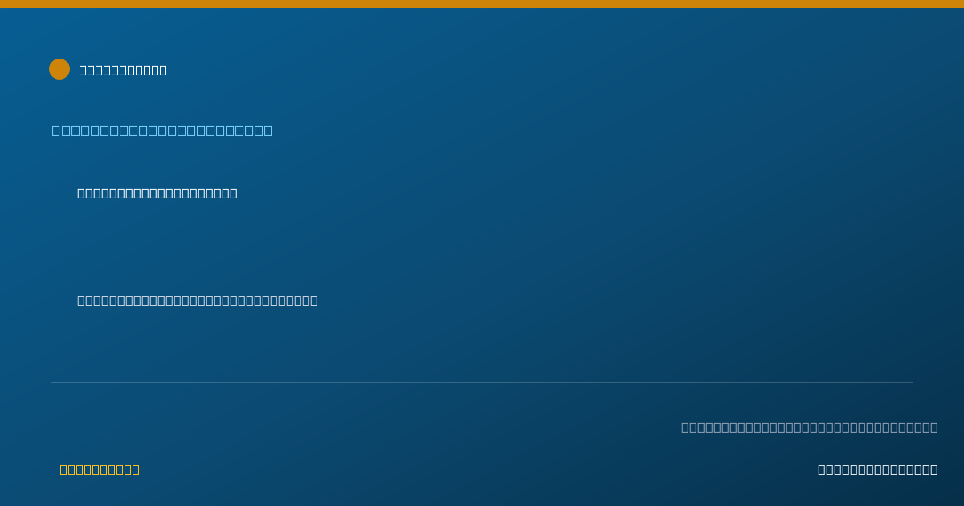The height and width of the screenshot is (506, 964).
Task: Click start of the gray caption text
Action: point(685,427)
